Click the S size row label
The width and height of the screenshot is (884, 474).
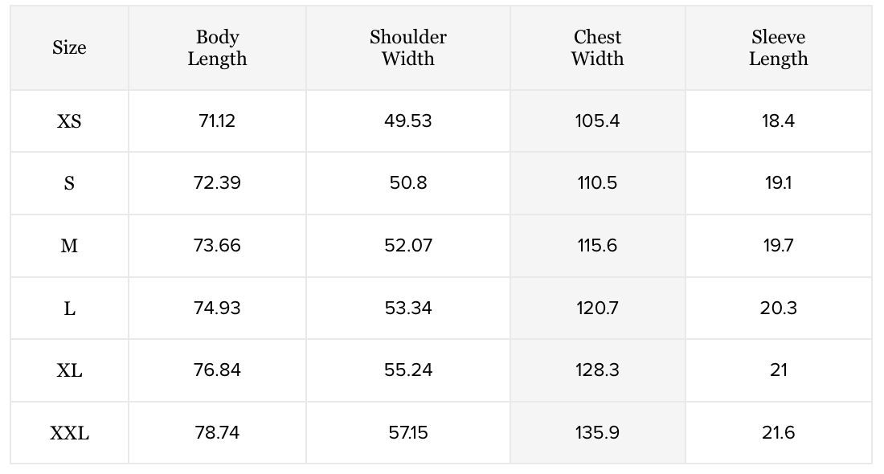(x=69, y=183)
